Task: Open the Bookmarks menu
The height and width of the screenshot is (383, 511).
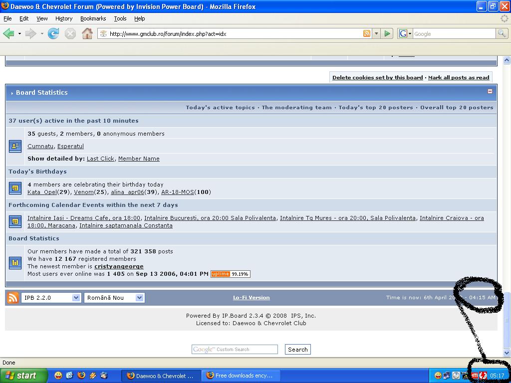Action: (93, 18)
